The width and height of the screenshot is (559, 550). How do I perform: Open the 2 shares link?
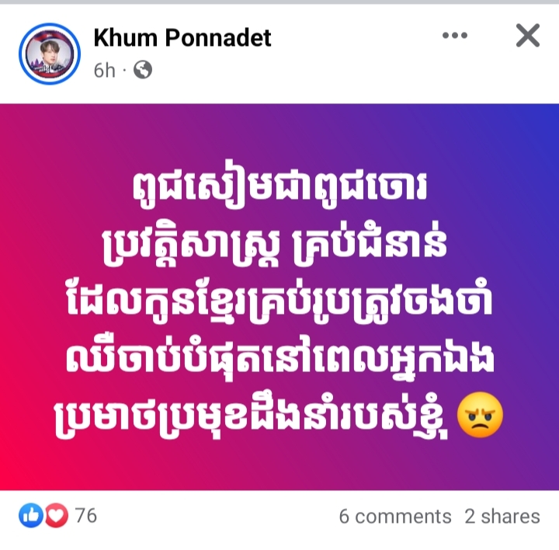pos(502,517)
